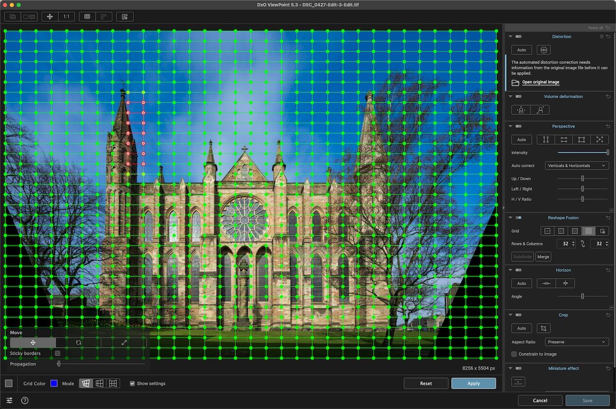Activate the Crop tool icon
The height and width of the screenshot is (409, 616).
coord(544,328)
